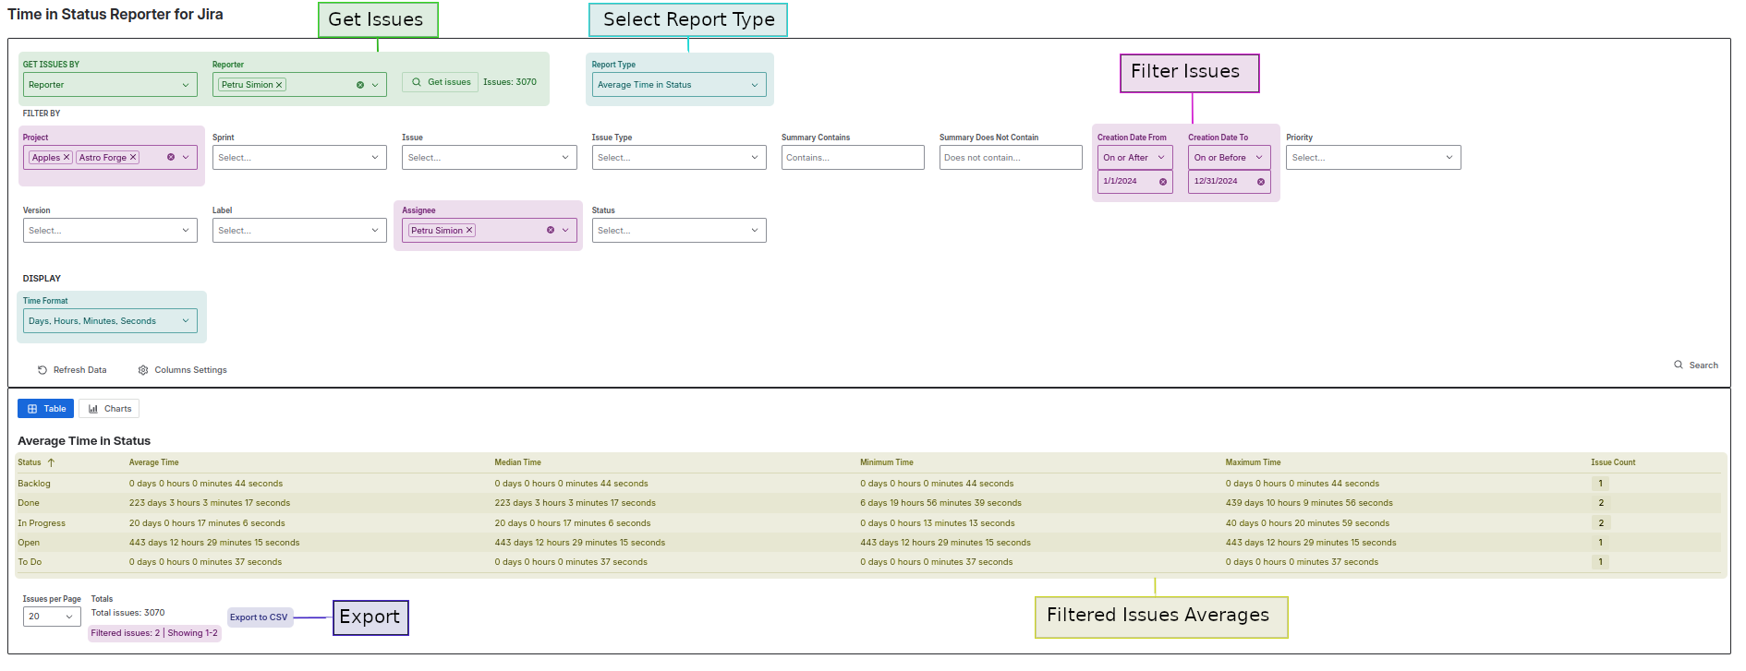Viewport: 1746px width, 671px height.
Task: Open Columns Settings
Action: 183,370
